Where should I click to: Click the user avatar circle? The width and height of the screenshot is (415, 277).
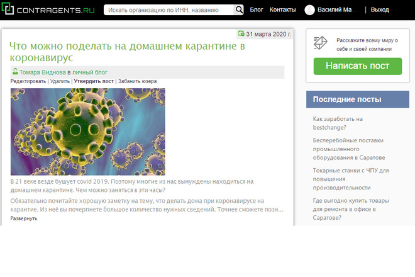pyautogui.click(x=309, y=10)
